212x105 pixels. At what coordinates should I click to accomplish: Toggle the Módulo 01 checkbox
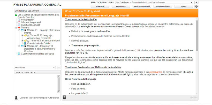[25, 30]
